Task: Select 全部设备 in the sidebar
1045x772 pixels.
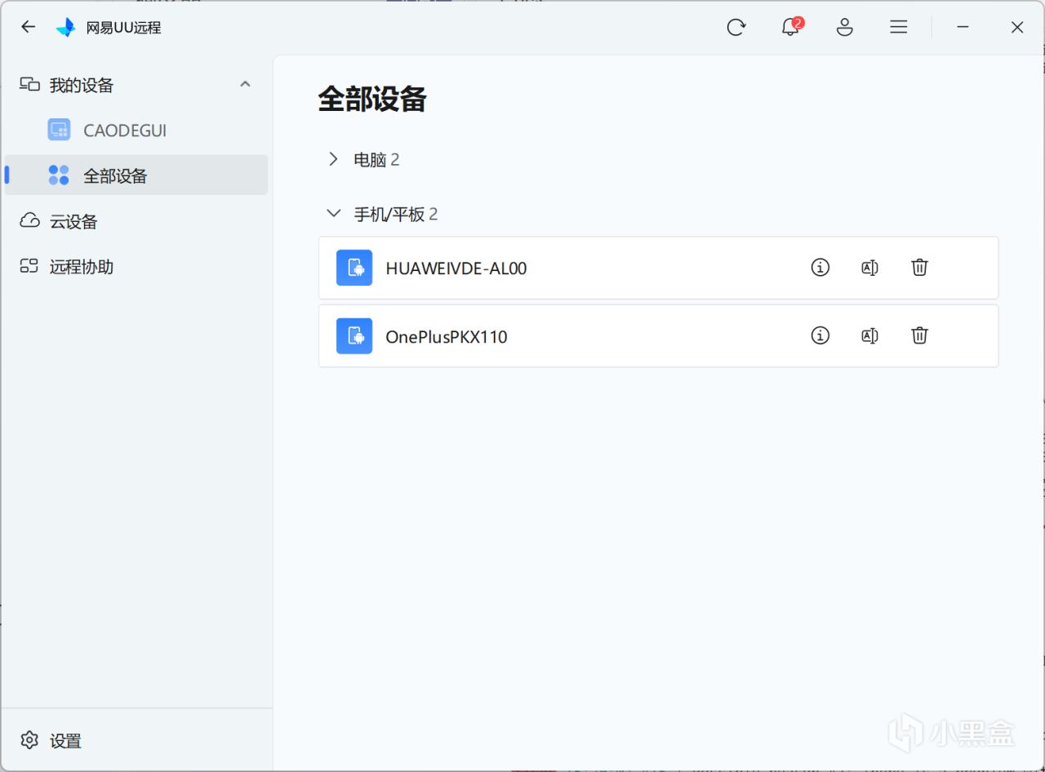Action: (x=136, y=175)
